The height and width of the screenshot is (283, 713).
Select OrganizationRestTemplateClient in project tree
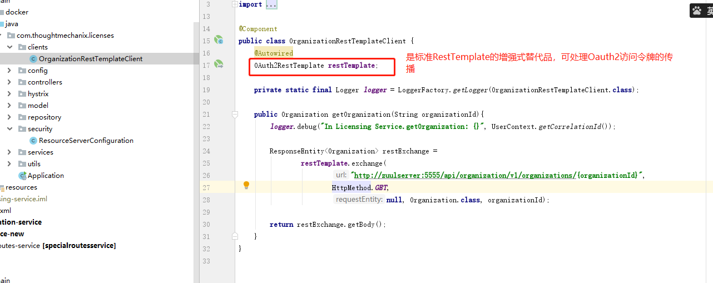click(90, 59)
